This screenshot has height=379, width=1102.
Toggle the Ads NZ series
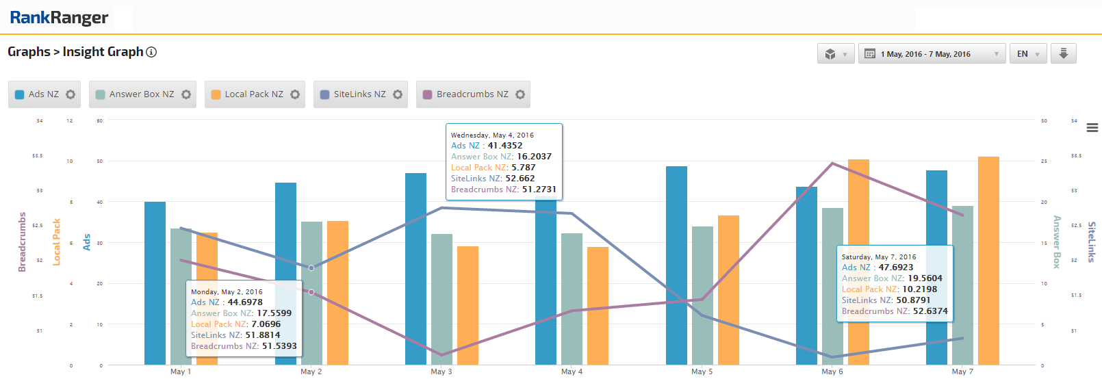coord(43,94)
